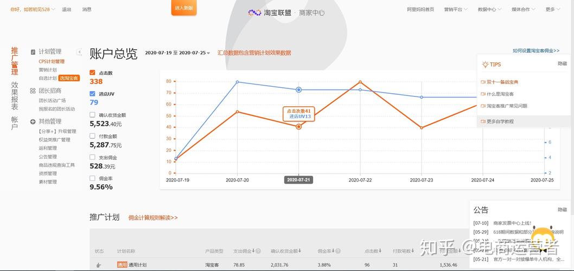Click the bee mascot assistant icon

(x=543, y=240)
